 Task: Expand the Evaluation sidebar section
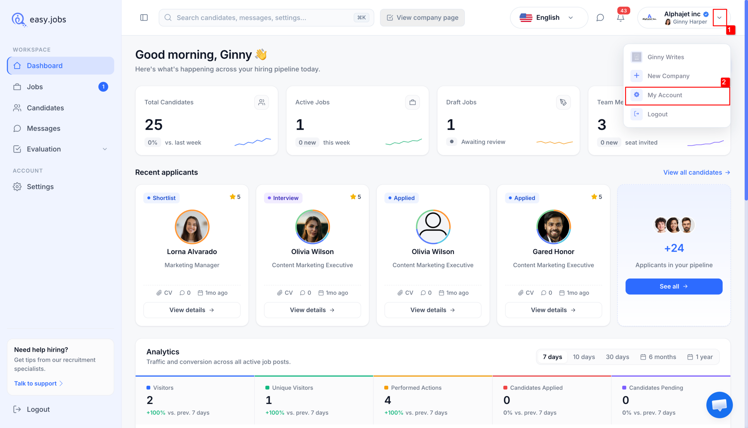[60, 149]
